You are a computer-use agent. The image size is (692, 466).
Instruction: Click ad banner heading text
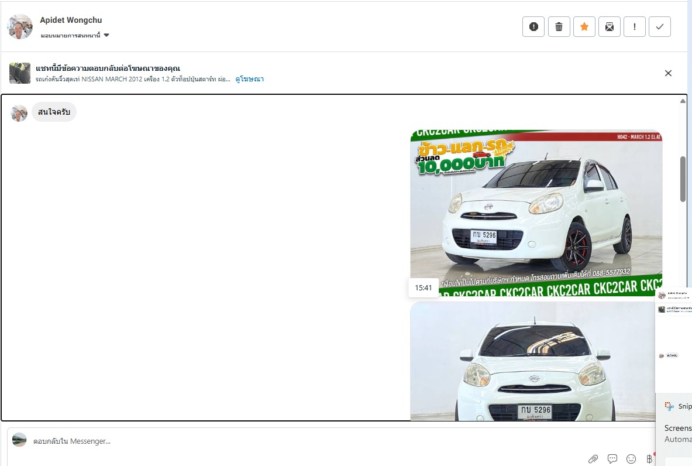click(108, 68)
